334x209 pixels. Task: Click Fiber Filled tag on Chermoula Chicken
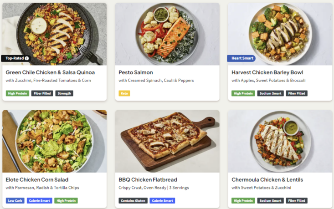coord(297,201)
